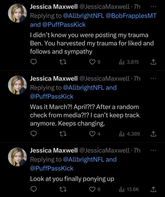
Task: Share the 'harvested my trauma' tweet
Action: (x=154, y=62)
